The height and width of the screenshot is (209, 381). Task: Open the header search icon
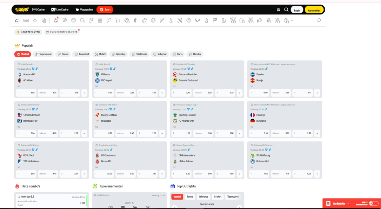(286, 10)
